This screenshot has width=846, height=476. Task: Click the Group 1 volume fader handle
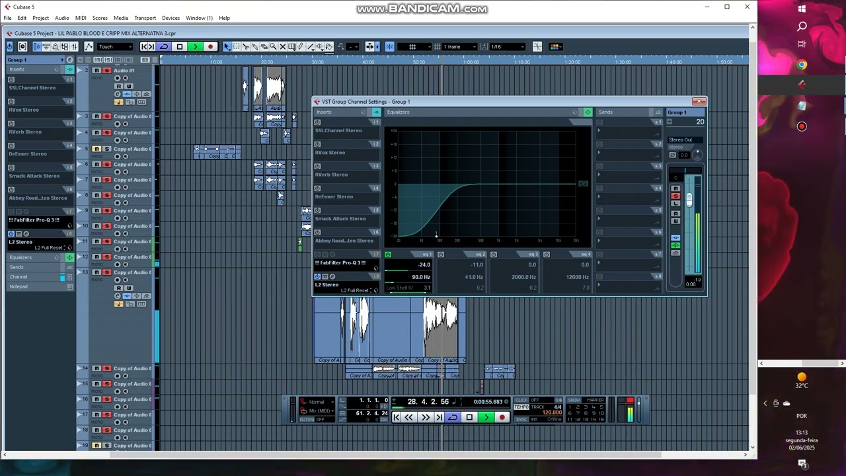click(x=689, y=200)
